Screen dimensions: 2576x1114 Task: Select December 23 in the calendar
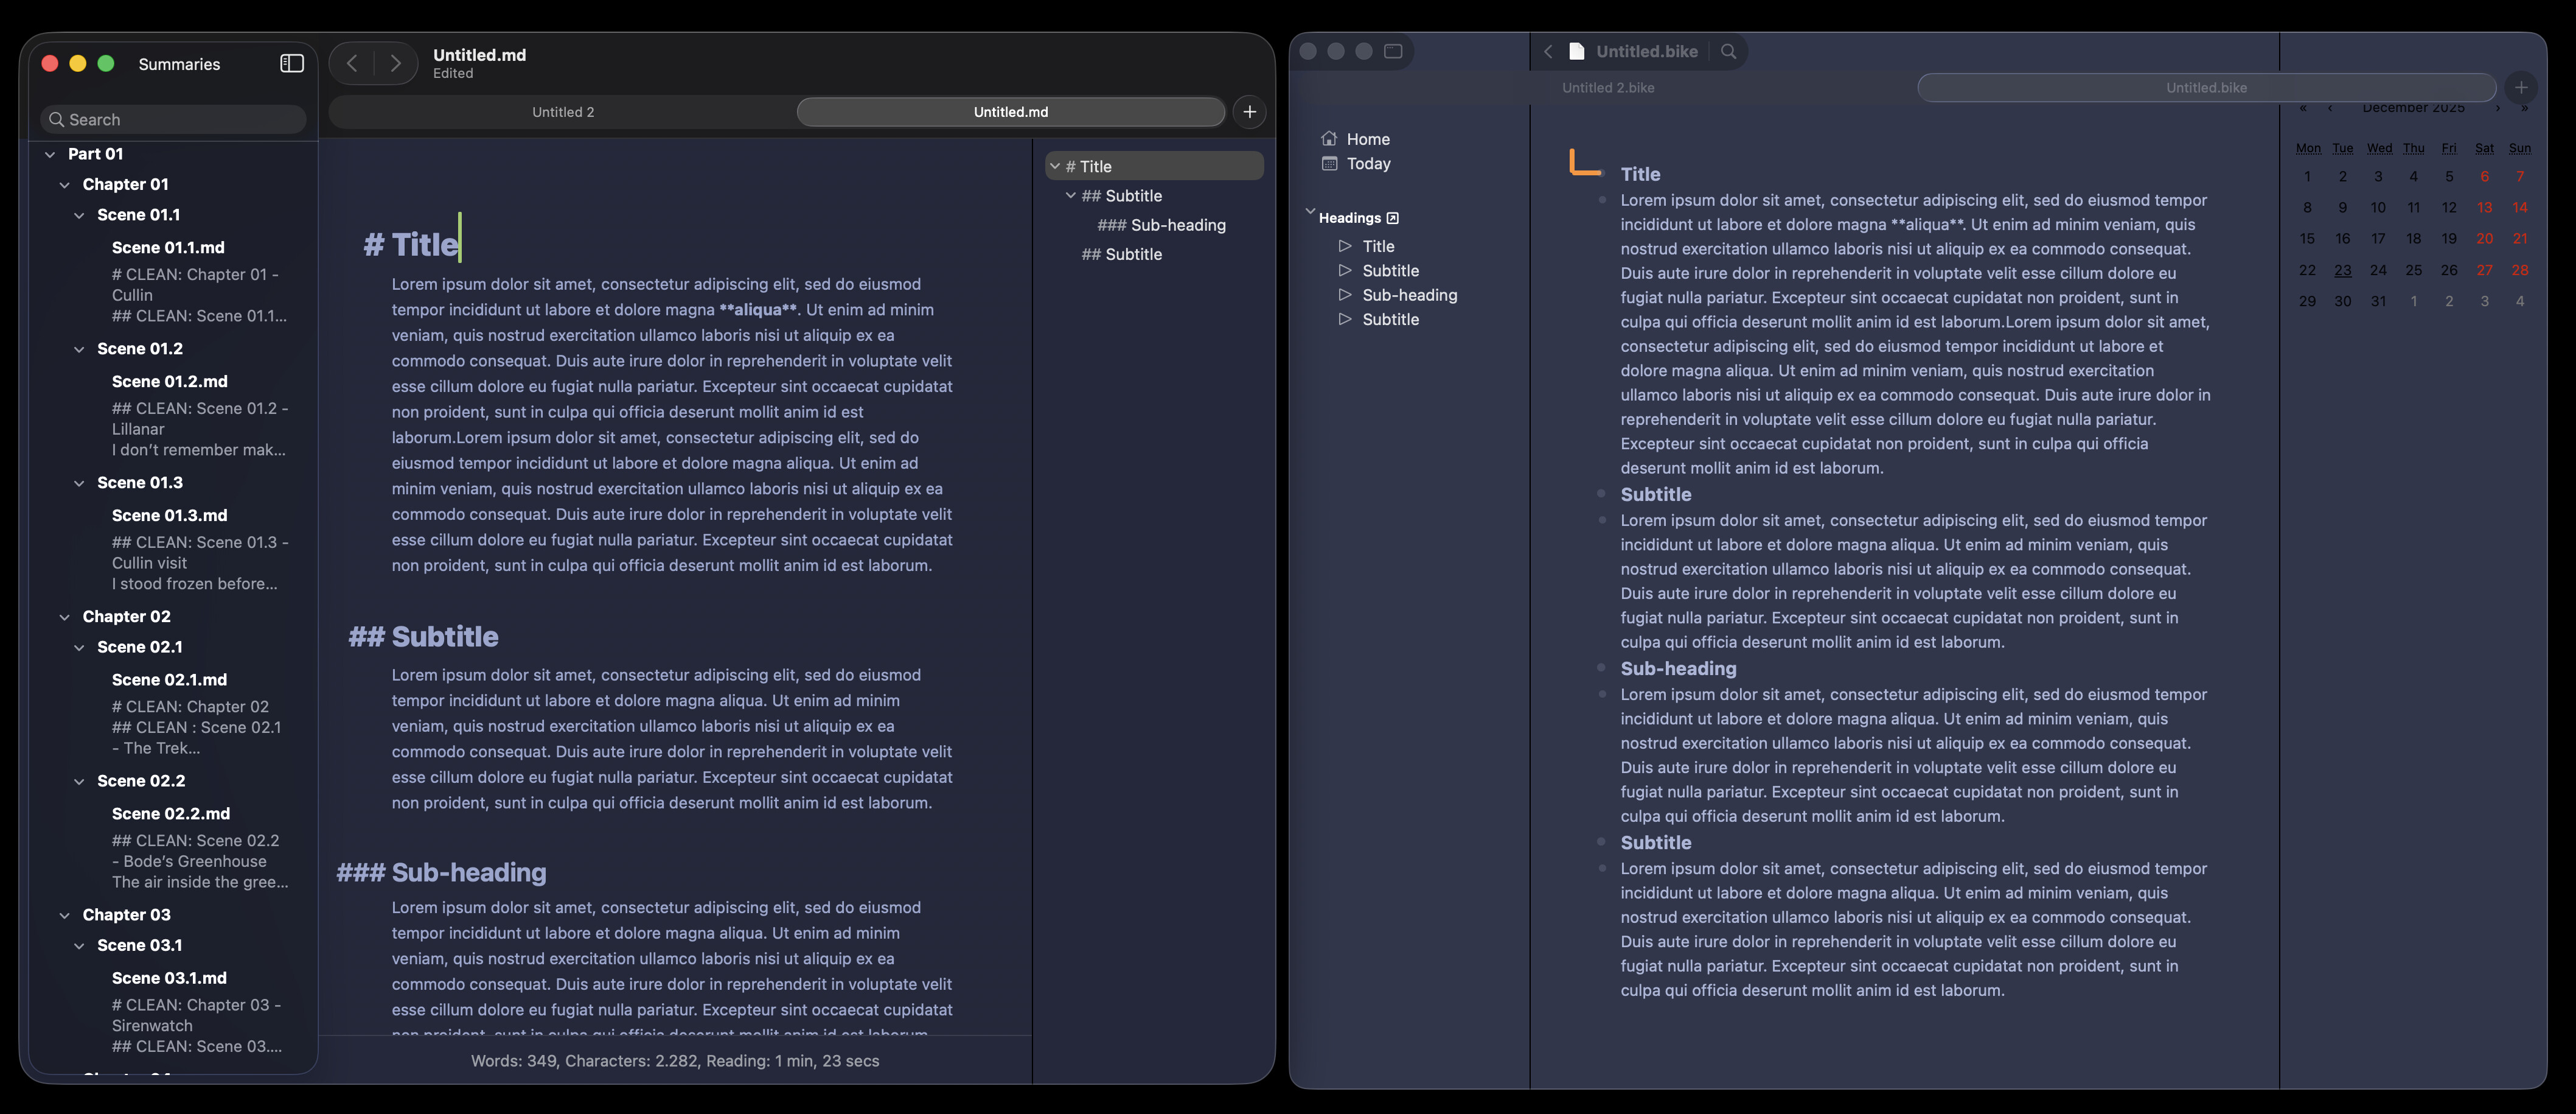[x=2342, y=270]
